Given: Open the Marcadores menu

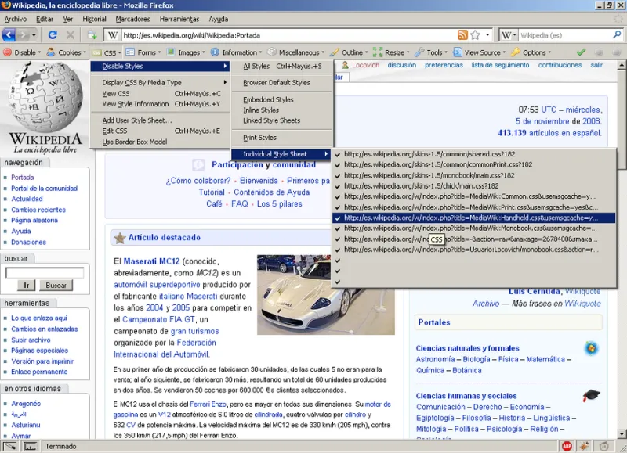Looking at the screenshot, I should click(x=133, y=19).
